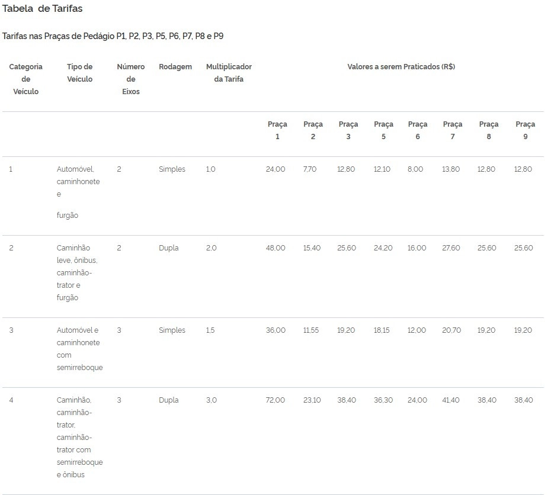Click the 27,60 value under Praça 7

click(451, 248)
